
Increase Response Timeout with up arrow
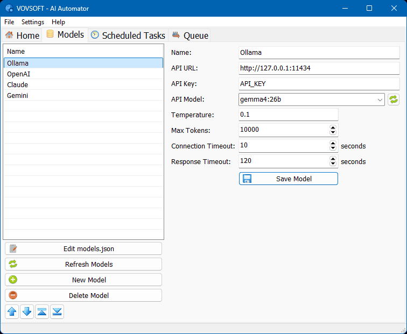point(333,159)
